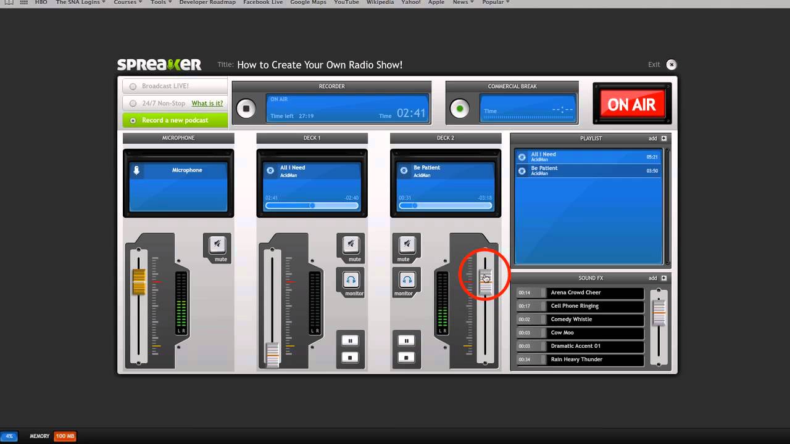Open the Popular bookmark dropdown
Viewport: 790px width, 444px height.
(496, 2)
